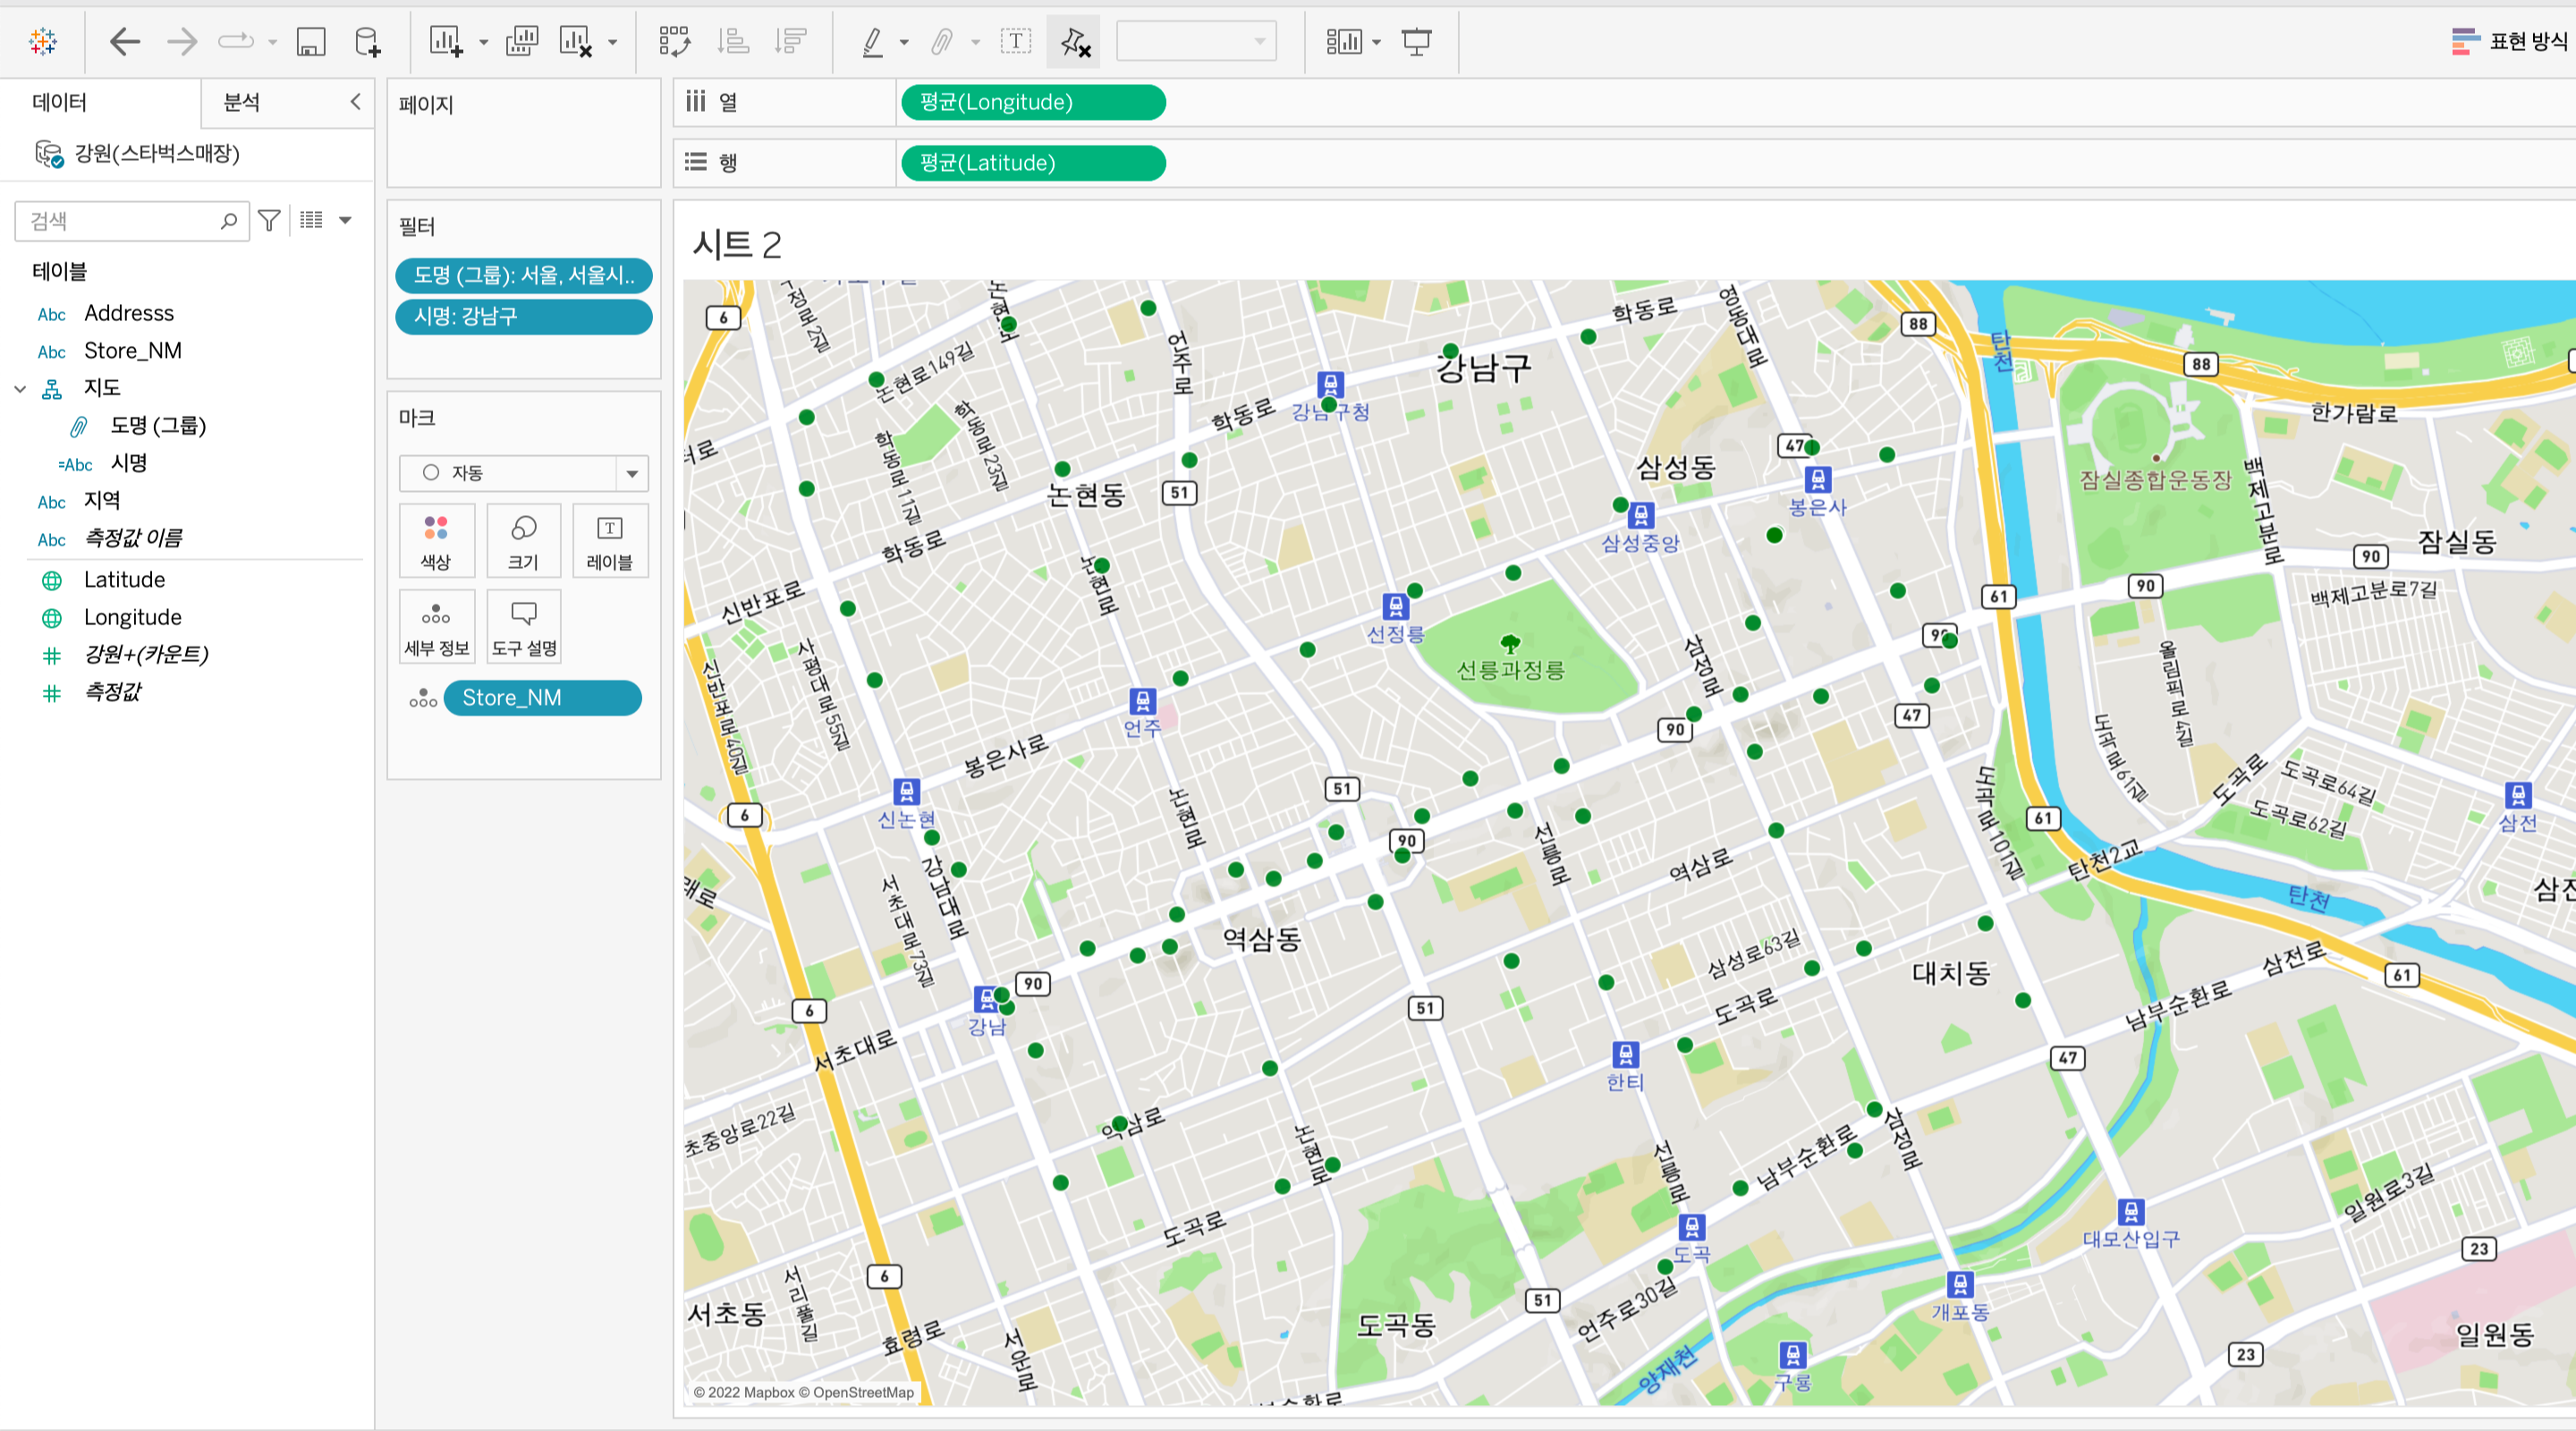Click the 평균(Latitude) pill on rows

pyautogui.click(x=1033, y=163)
